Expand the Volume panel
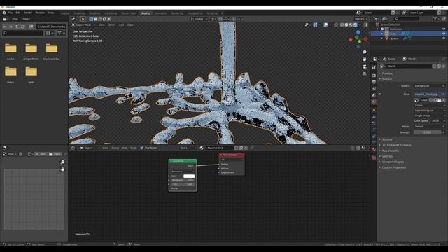The image size is (448, 252). pos(387,139)
